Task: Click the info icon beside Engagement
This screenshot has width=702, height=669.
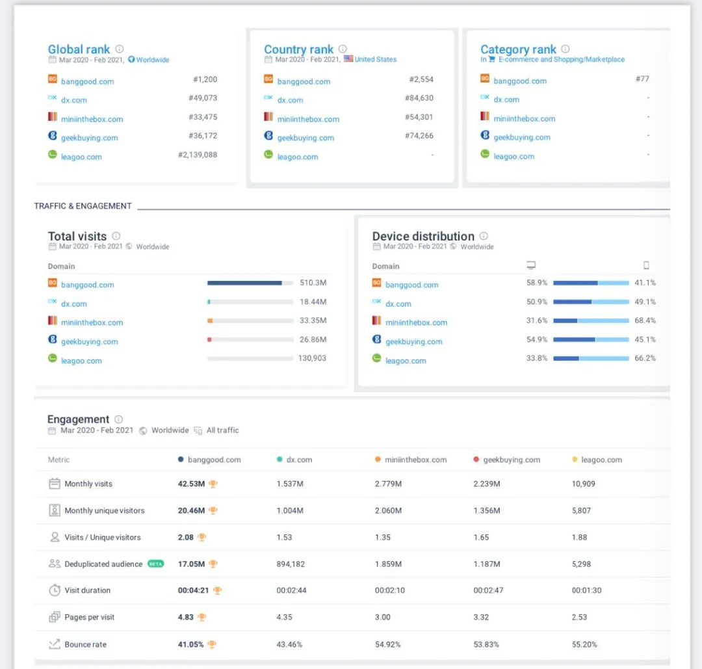Action: tap(119, 419)
